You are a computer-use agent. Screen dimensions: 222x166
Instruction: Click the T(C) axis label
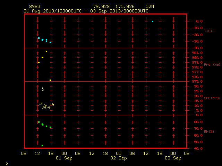(208, 31)
